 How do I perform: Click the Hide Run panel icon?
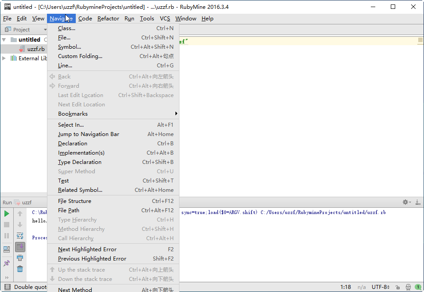pos(418,202)
